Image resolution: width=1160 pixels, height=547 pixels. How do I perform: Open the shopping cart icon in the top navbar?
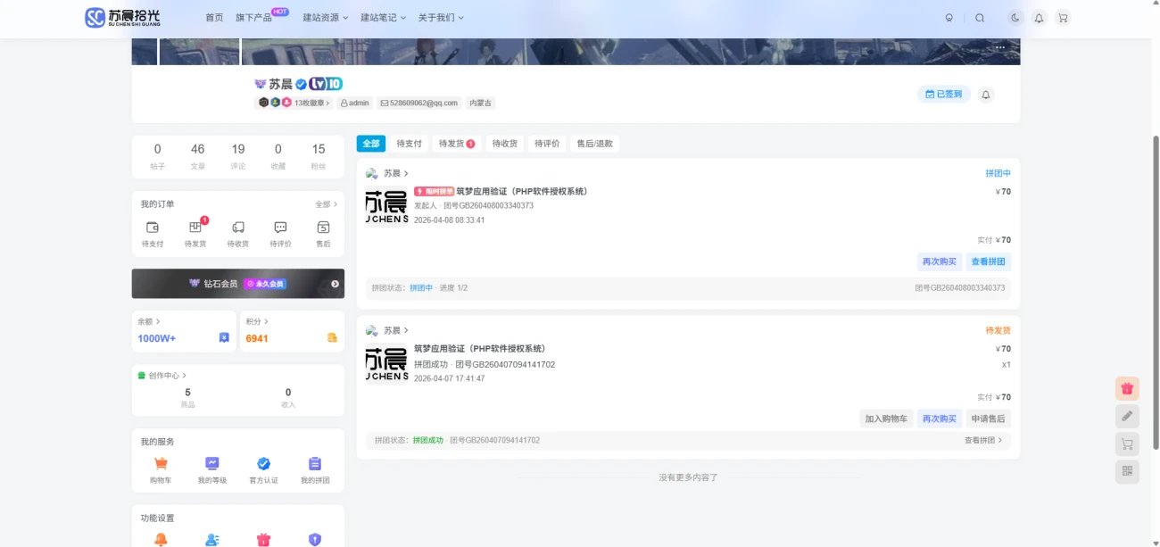[x=1062, y=17]
